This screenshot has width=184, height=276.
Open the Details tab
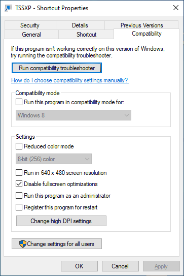point(80,25)
